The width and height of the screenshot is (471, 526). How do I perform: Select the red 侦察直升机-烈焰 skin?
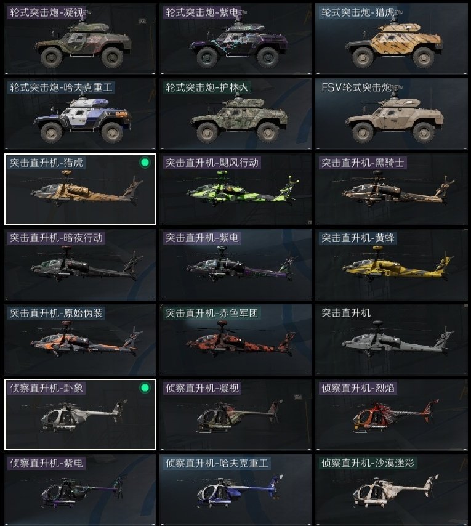click(392, 415)
